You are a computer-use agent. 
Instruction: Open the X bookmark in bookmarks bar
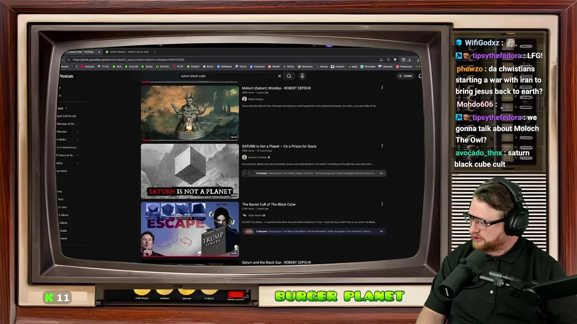[x=74, y=67]
